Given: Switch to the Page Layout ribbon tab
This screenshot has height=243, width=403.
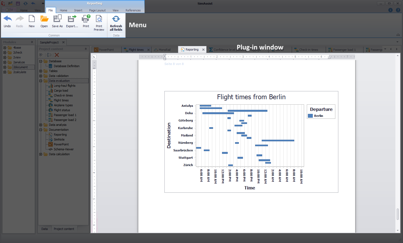Looking at the screenshot, I should (97, 10).
